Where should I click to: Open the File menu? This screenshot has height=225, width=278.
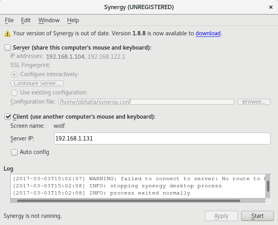tap(9, 20)
